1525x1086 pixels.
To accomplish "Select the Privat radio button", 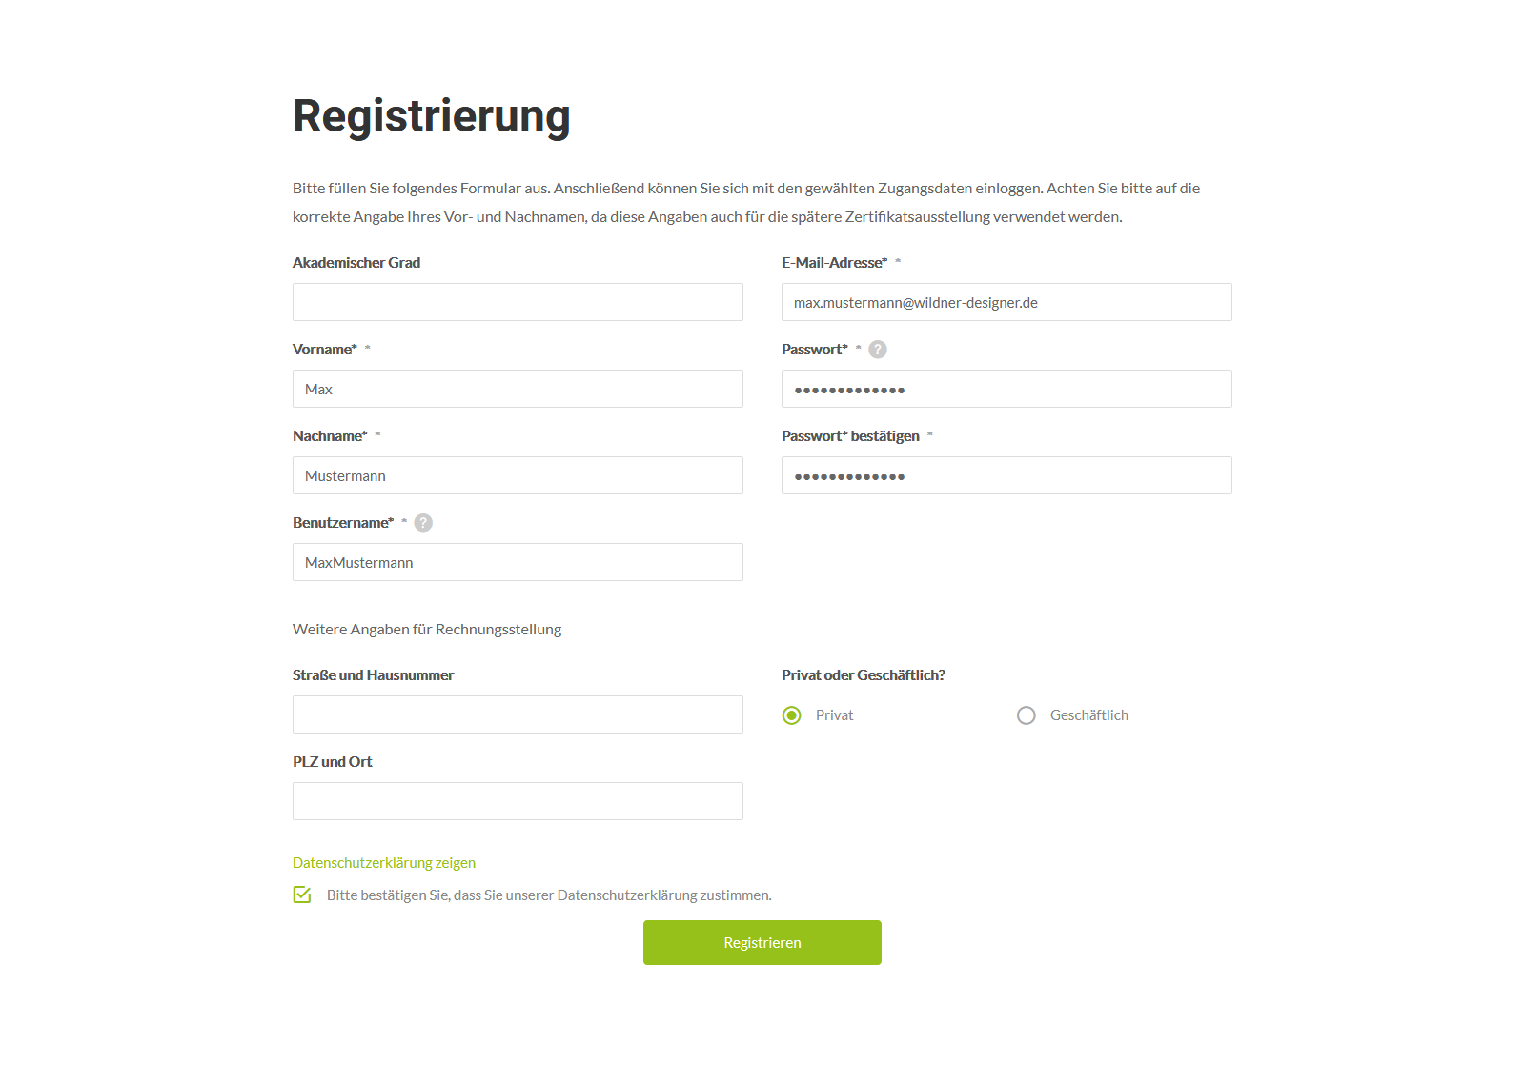I will point(791,714).
